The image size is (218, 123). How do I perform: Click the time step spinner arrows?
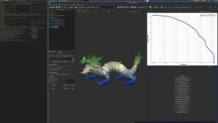point(113,7)
